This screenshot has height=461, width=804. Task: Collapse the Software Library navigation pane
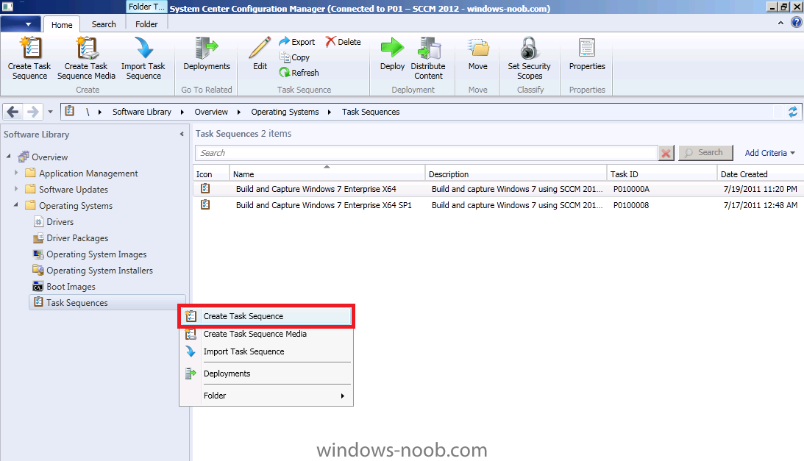[x=182, y=134]
